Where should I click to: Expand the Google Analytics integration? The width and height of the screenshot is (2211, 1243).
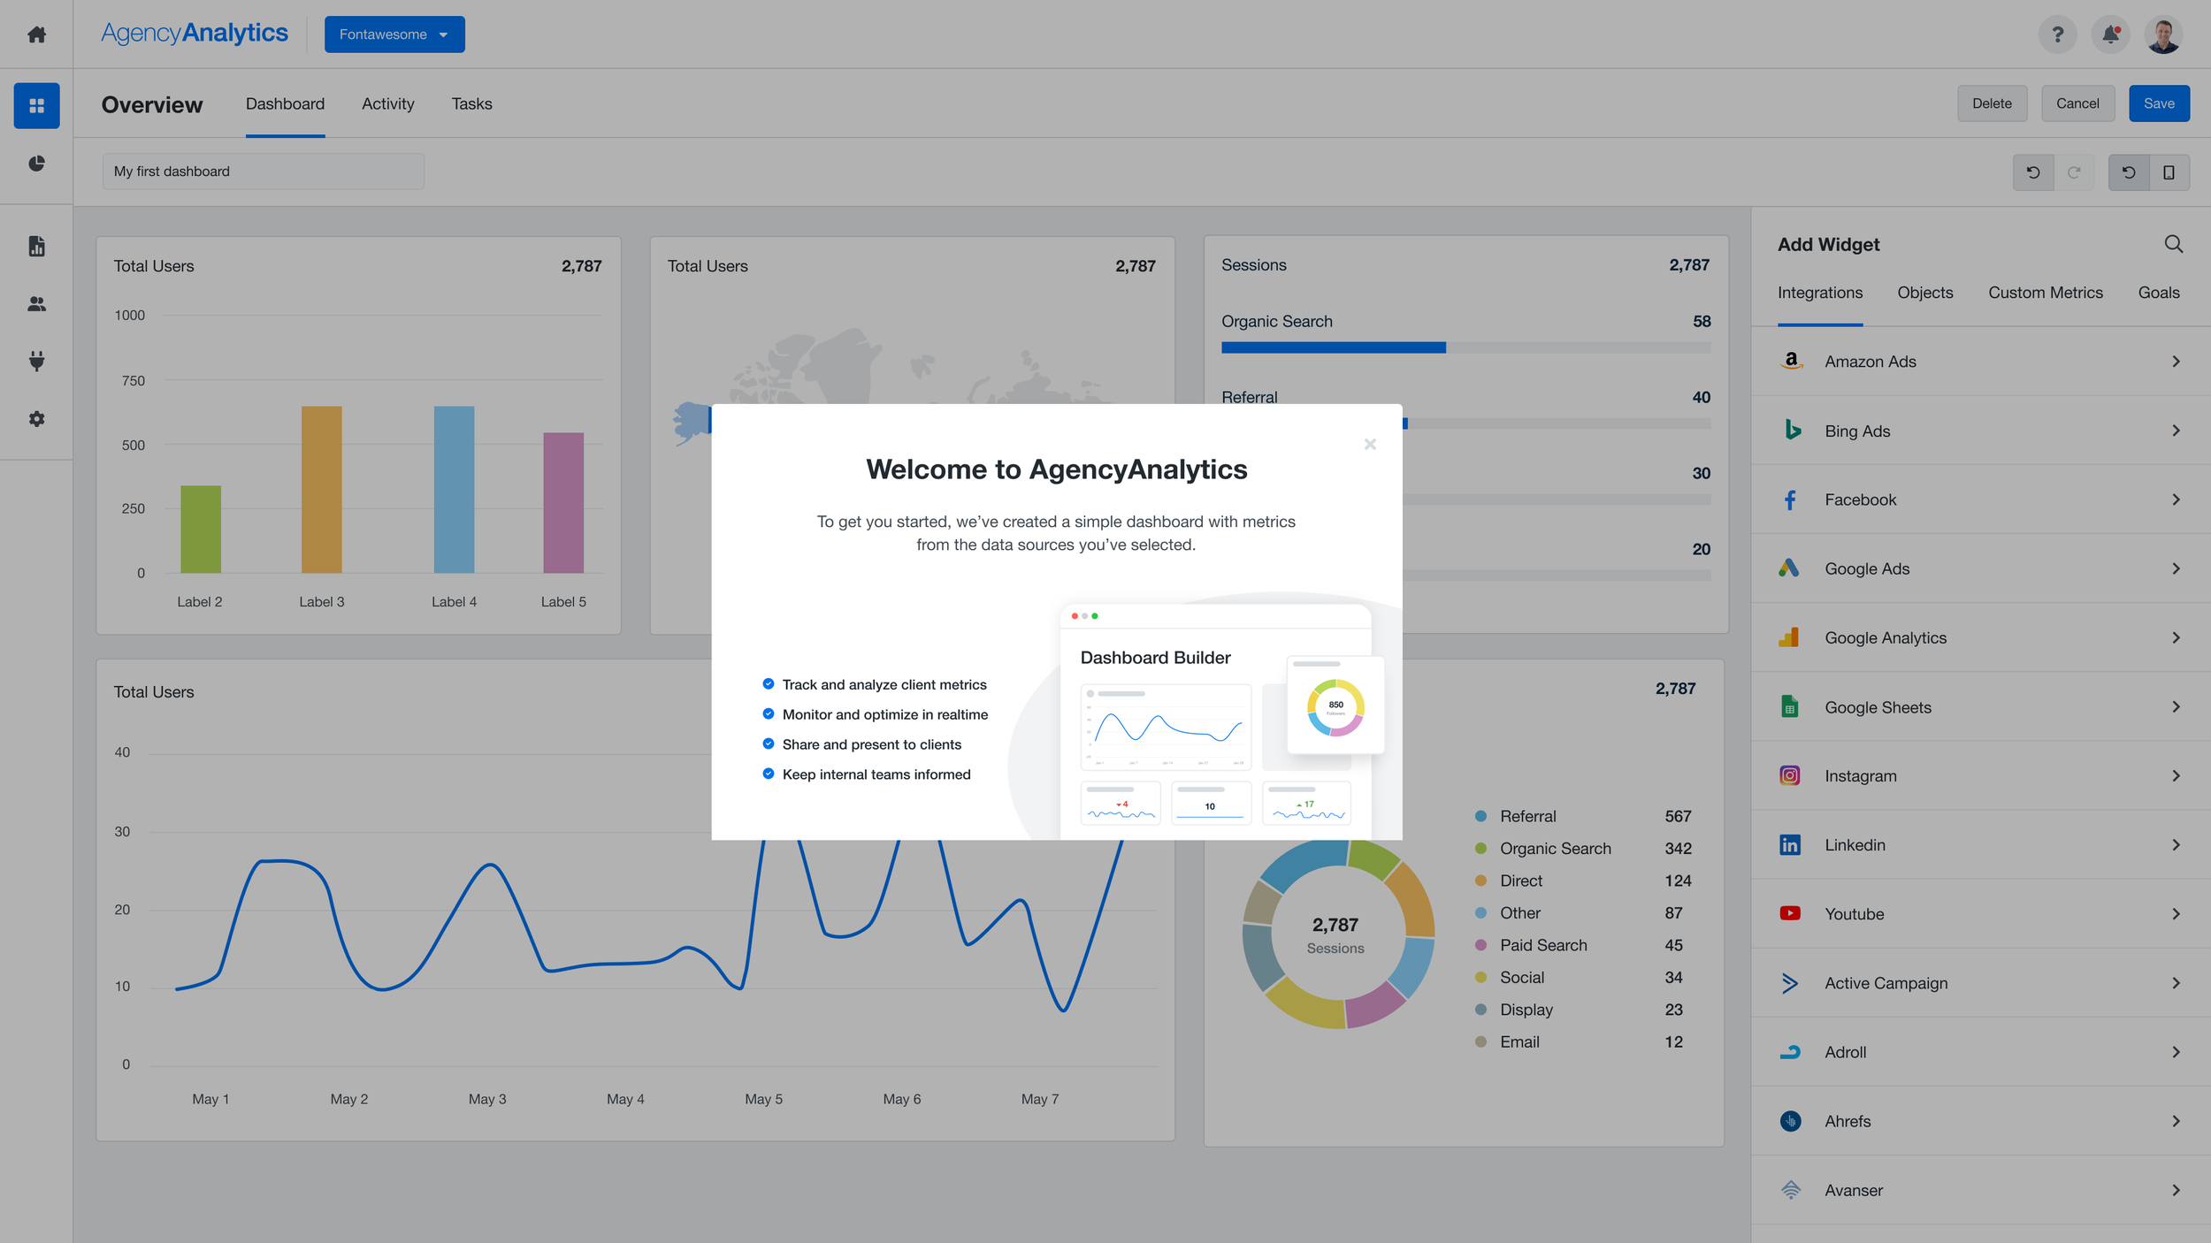pyautogui.click(x=1980, y=637)
